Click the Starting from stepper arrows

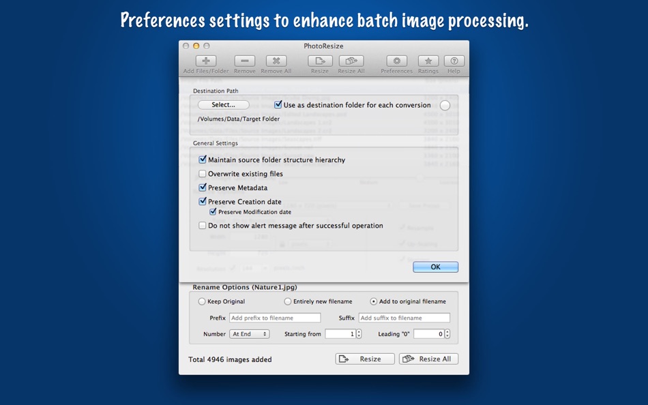pos(359,334)
